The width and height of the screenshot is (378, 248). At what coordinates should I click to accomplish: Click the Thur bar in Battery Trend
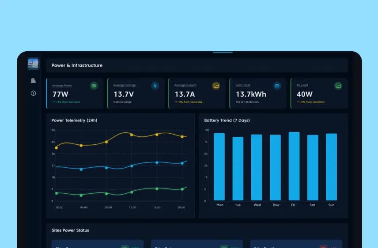[x=275, y=168]
